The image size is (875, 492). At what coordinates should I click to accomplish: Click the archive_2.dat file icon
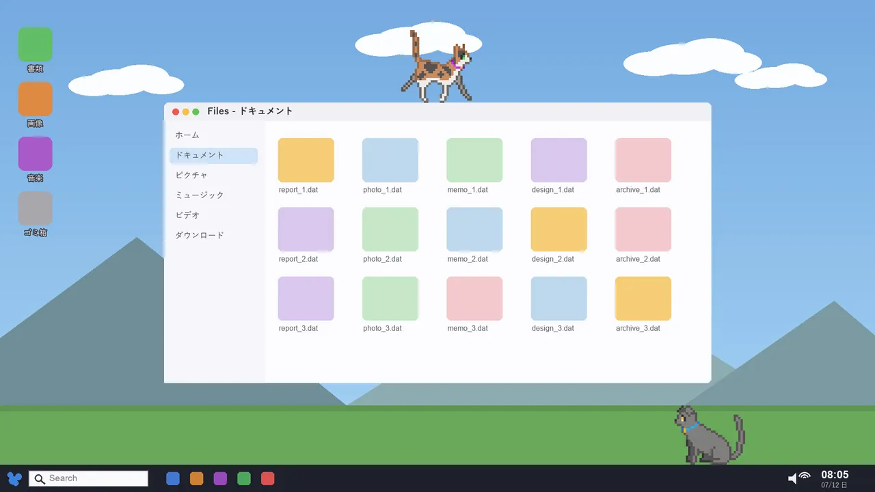click(x=643, y=229)
